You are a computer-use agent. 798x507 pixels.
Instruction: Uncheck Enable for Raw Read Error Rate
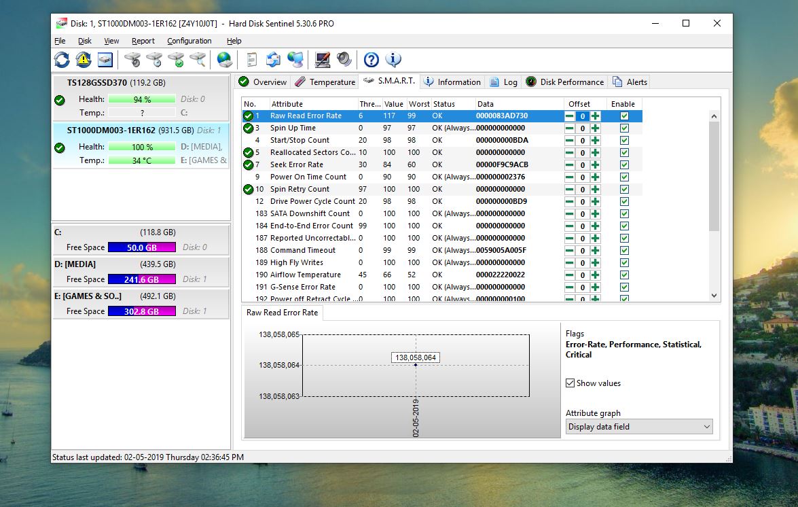(624, 116)
